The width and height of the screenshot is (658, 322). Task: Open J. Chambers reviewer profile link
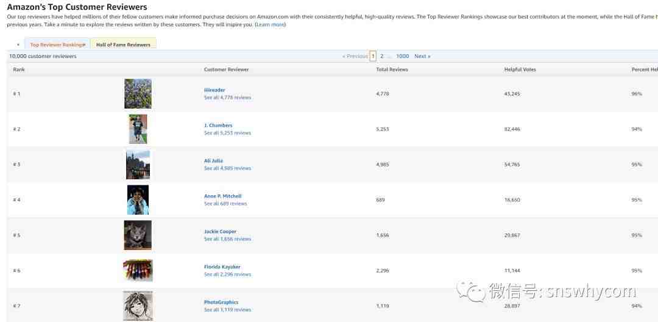tap(218, 125)
